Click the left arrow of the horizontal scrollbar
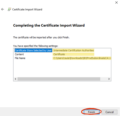The image size is (120, 116). coord(16,79)
